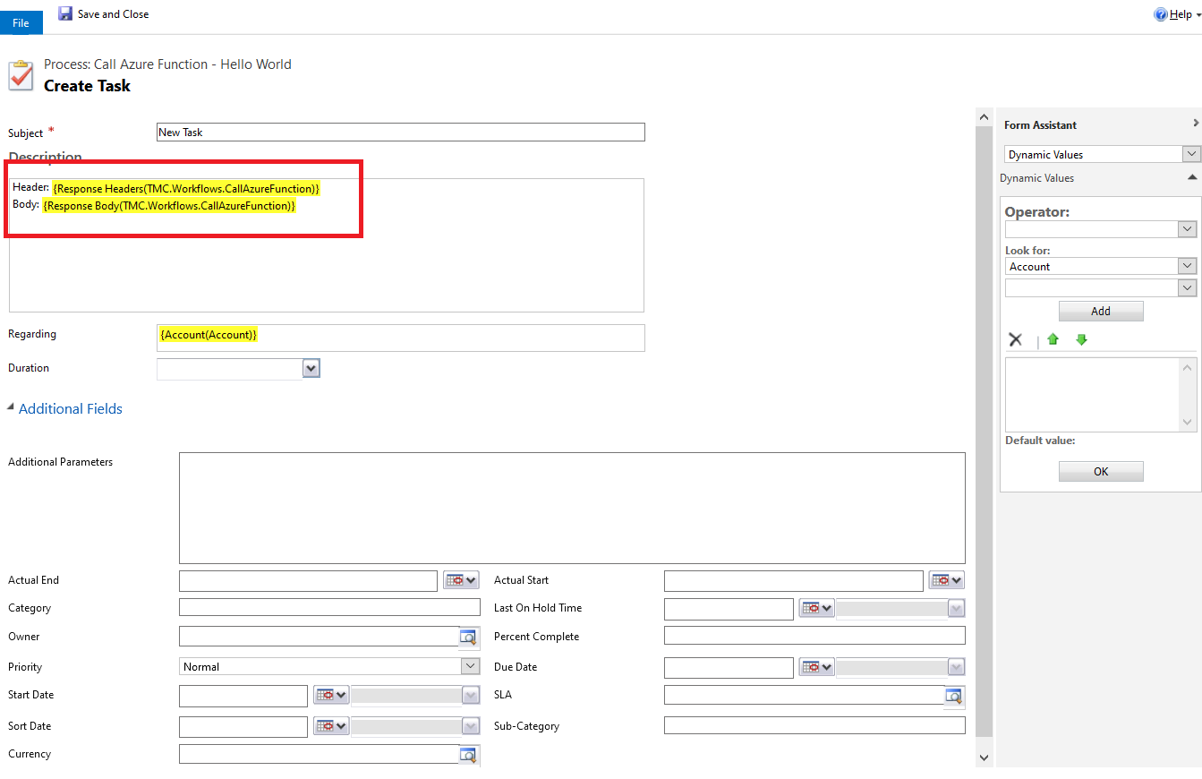Open the Help menu icon
Screen dimensions: 1202x779
click(1161, 14)
